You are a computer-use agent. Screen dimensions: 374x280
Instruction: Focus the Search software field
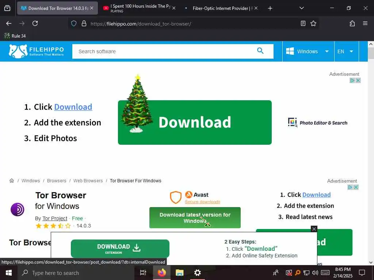[173, 51]
